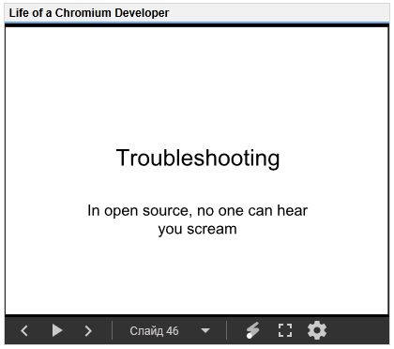Play the slideshow

[x=57, y=330]
